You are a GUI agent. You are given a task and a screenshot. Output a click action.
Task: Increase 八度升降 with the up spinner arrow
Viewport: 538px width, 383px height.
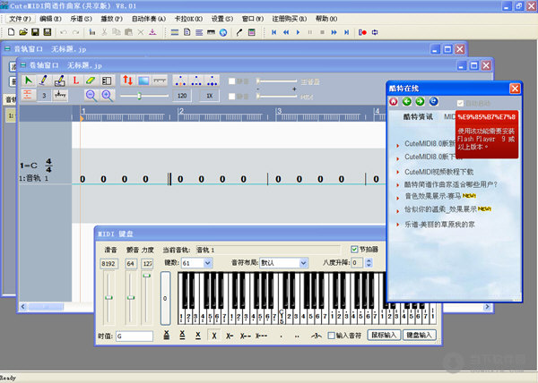(369, 260)
